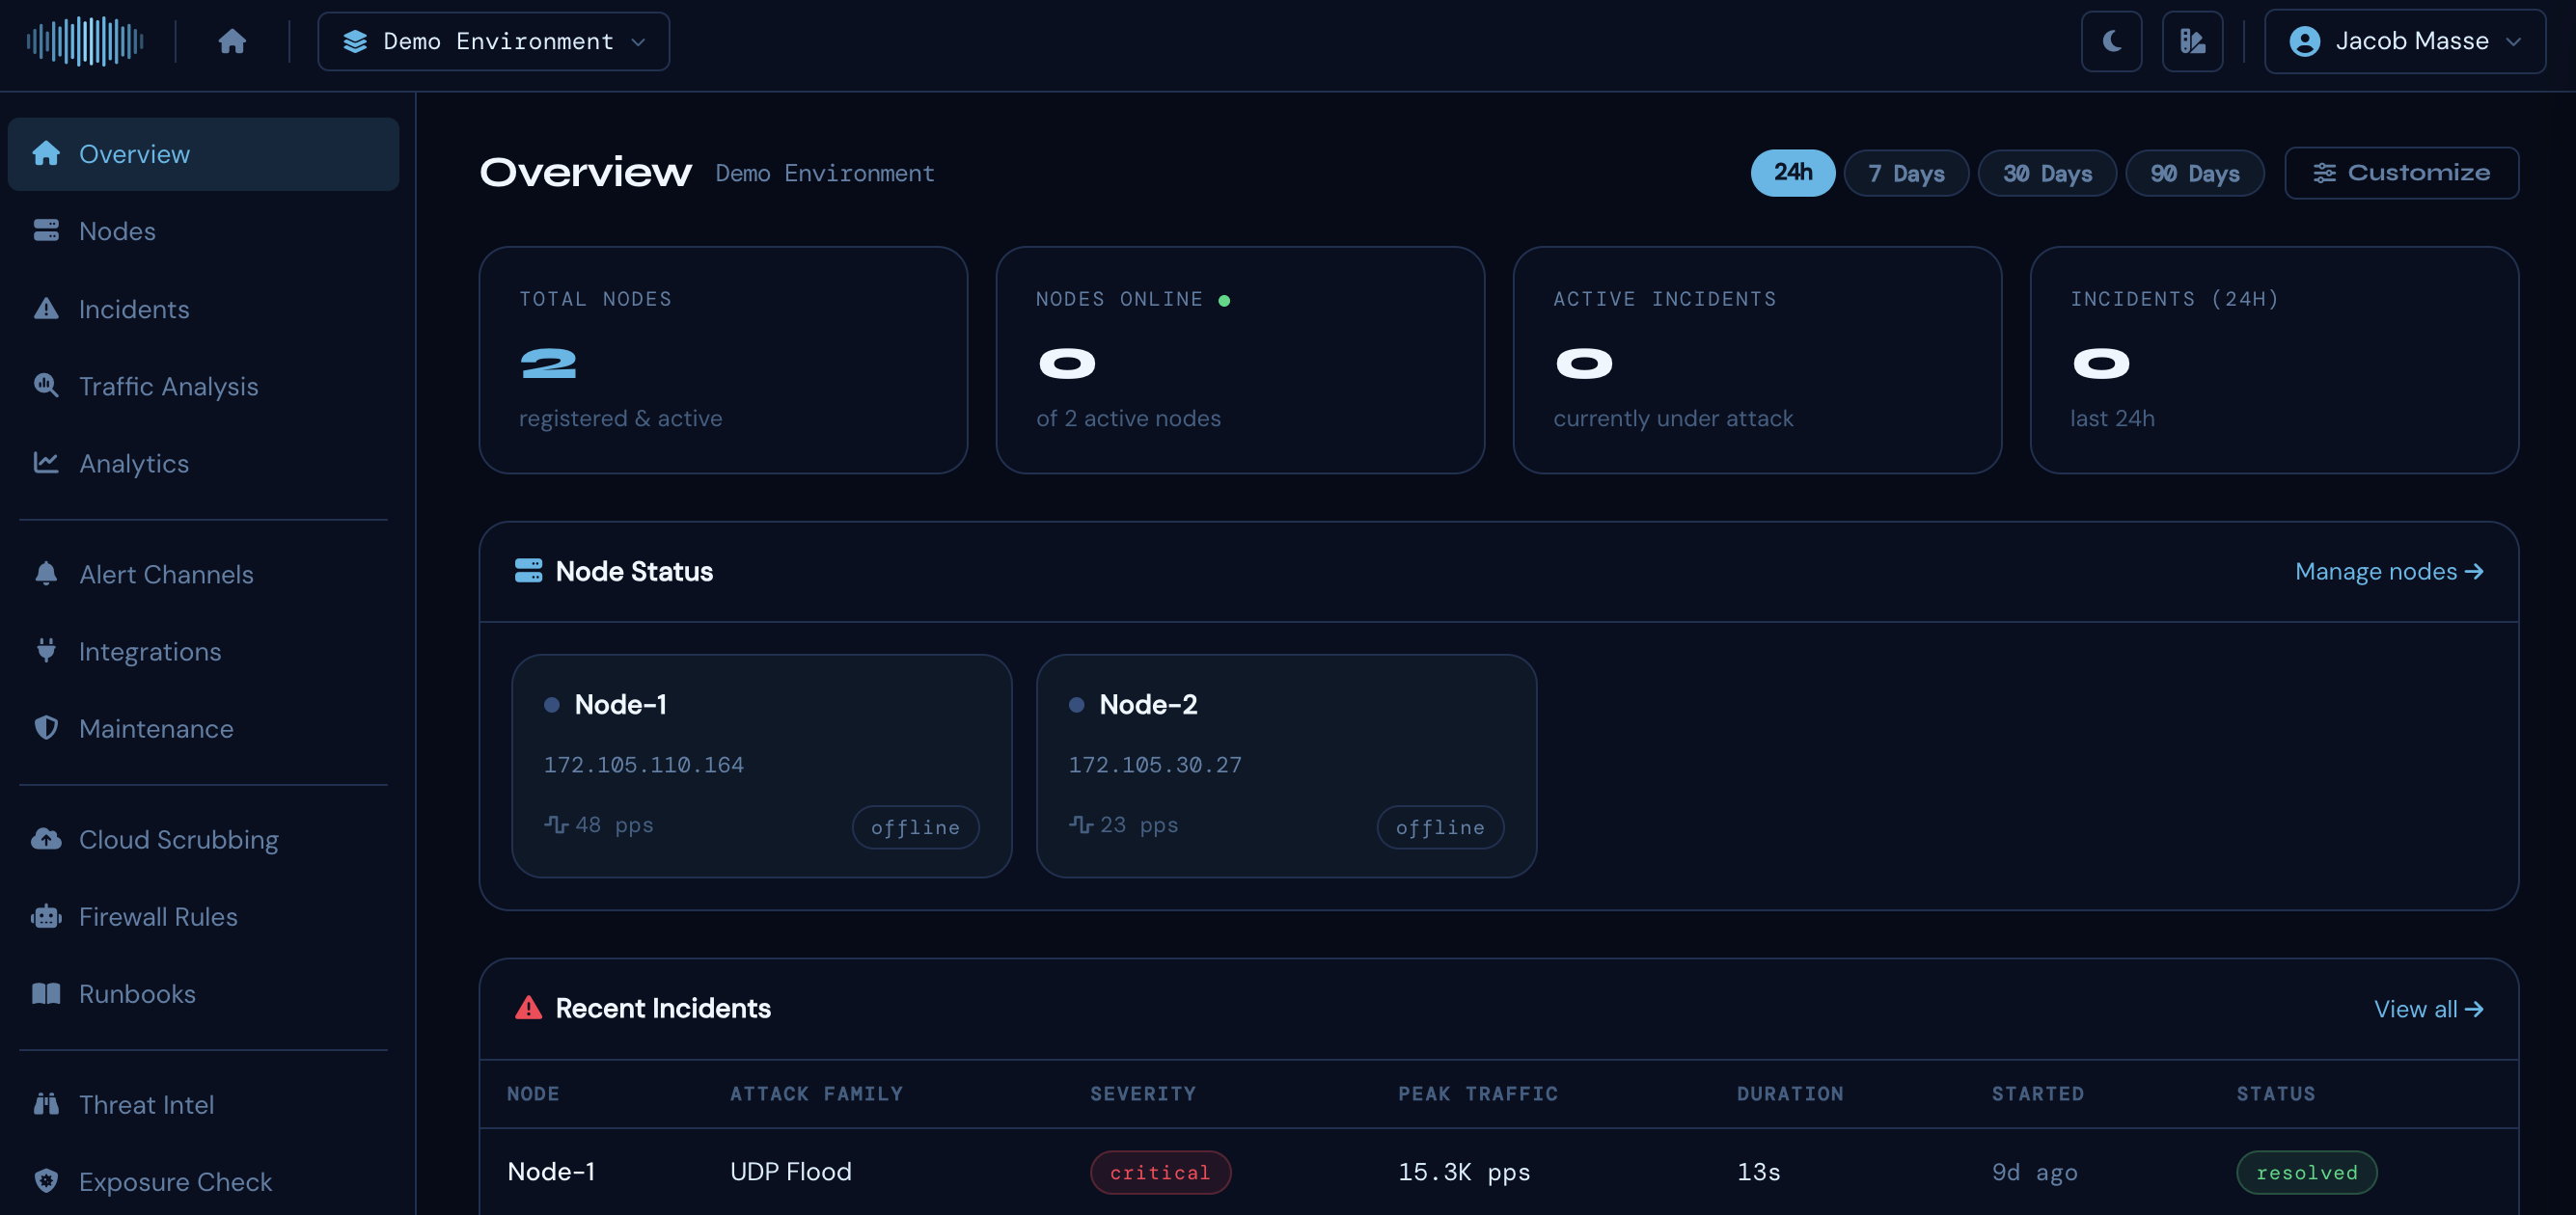This screenshot has width=2576, height=1215.
Task: Open Analytics via its chart icon
Action: (46, 463)
